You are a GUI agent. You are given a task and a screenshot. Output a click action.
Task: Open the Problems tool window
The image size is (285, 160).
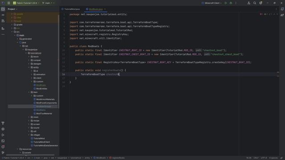point(3,147)
